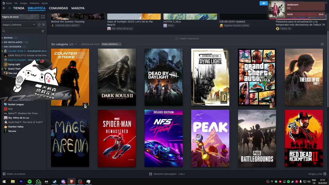Open the PEAK cover

(210, 138)
